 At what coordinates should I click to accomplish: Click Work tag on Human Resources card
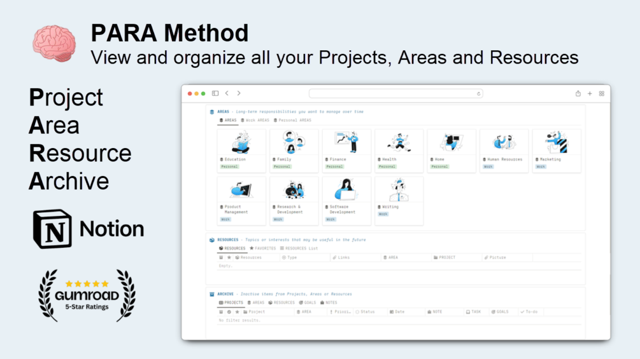[488, 167]
